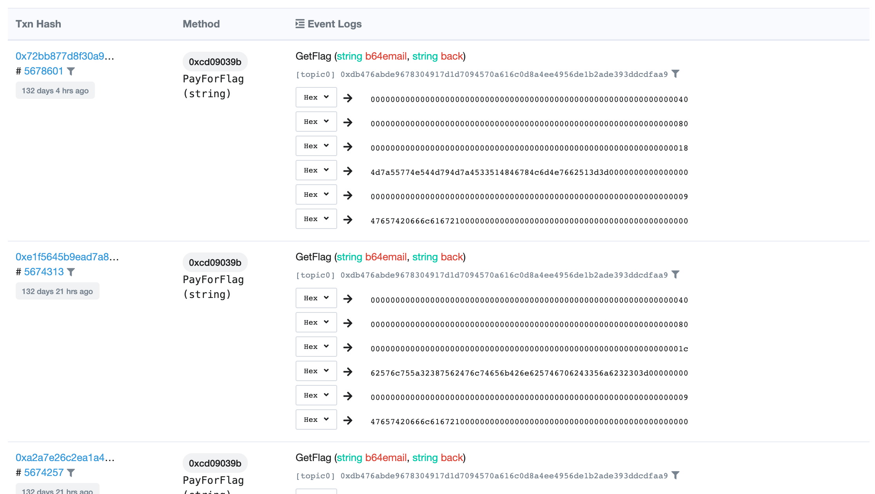Open transaction hash 0xa2a7e26c2ea1a4
Image resolution: width=875 pixels, height=494 pixels.
tap(60, 458)
